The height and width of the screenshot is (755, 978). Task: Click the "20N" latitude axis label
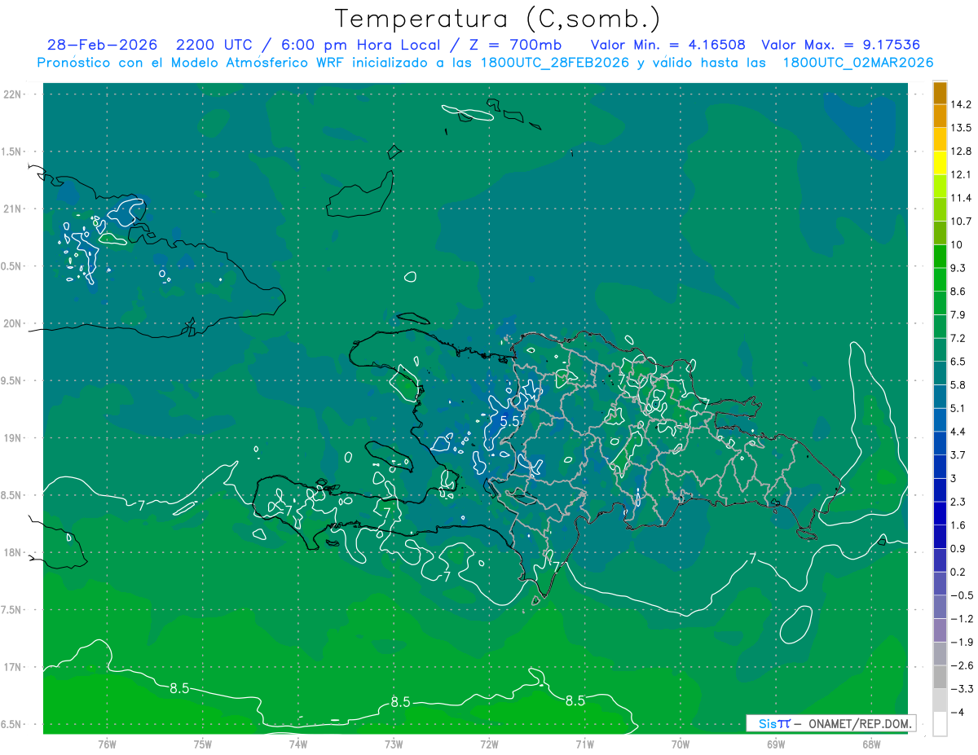pyautogui.click(x=14, y=323)
